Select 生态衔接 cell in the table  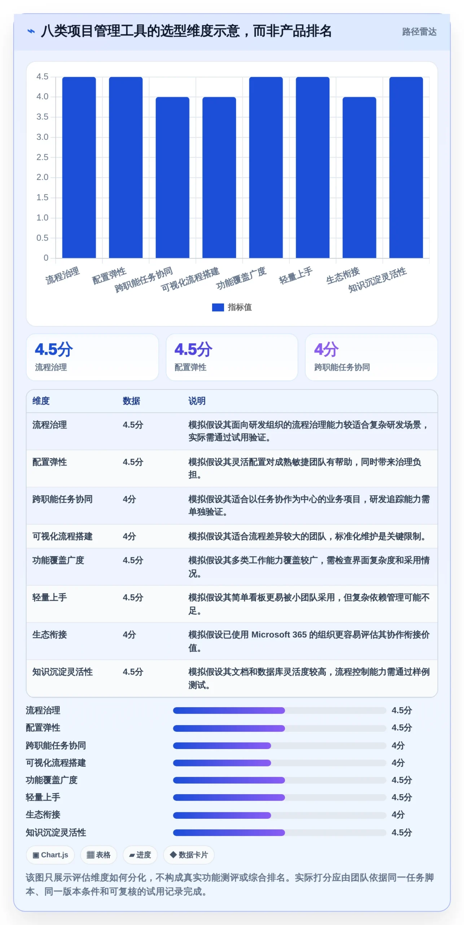tap(49, 634)
